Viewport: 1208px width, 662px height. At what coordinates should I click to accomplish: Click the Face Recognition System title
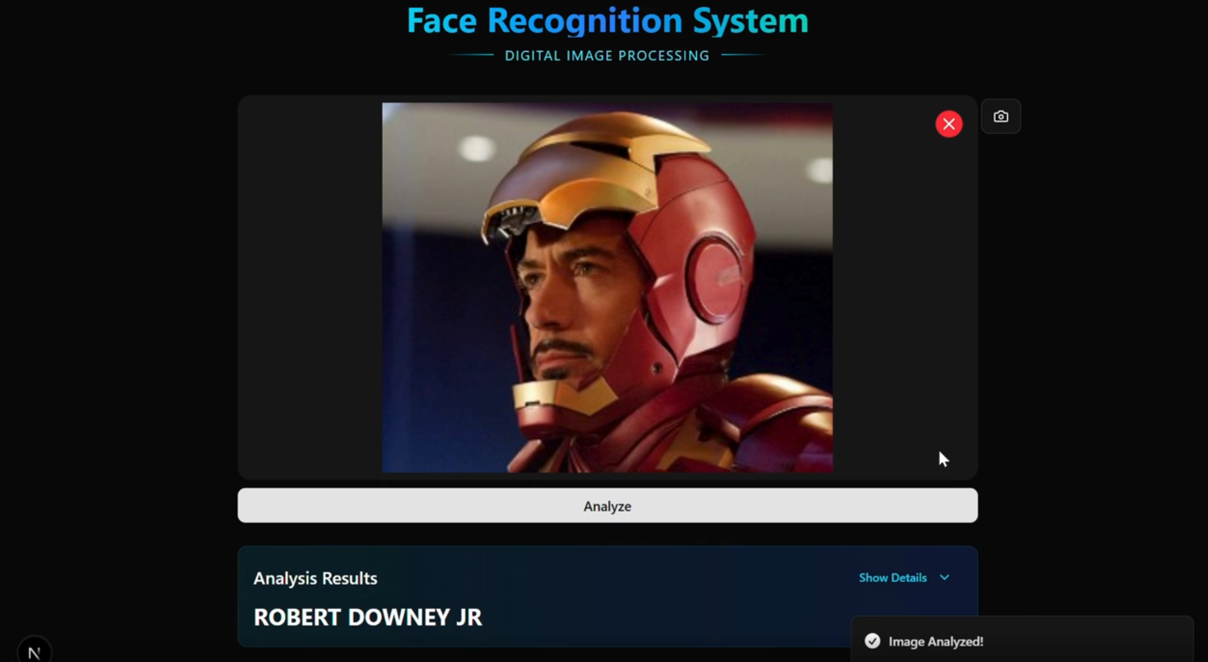pos(607,21)
